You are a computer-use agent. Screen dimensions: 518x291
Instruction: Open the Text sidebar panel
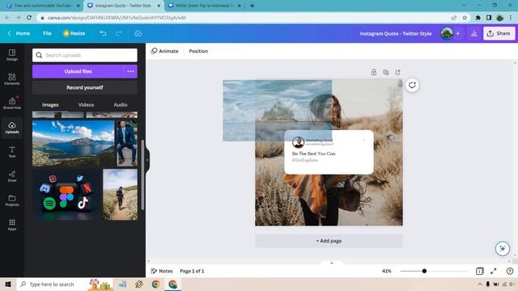(x=12, y=152)
